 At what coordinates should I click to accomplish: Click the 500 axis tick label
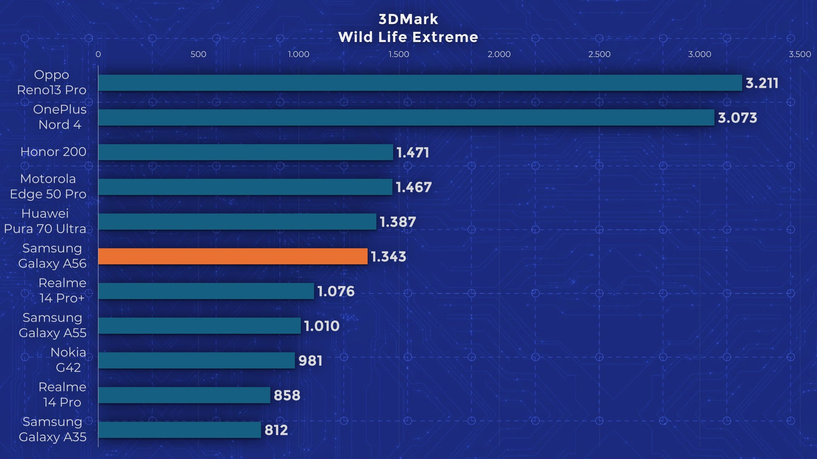[x=198, y=54]
